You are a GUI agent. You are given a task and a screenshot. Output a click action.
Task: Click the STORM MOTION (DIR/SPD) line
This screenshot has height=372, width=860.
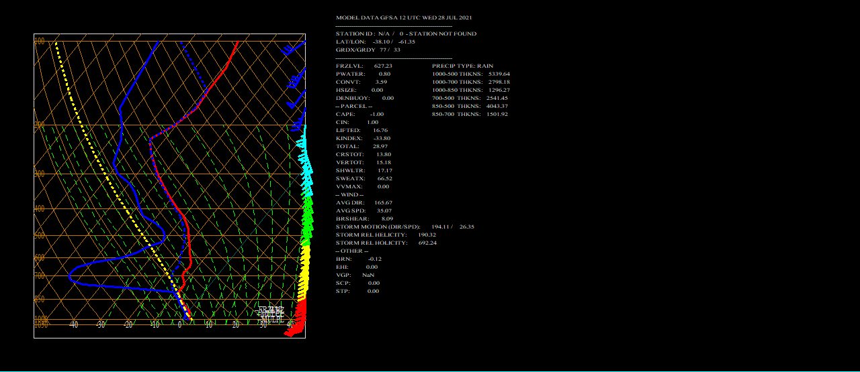(x=405, y=227)
